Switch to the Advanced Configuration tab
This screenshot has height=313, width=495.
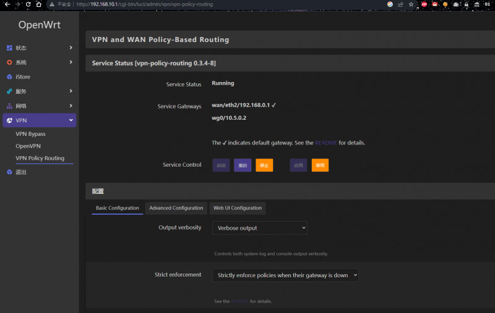coord(176,208)
